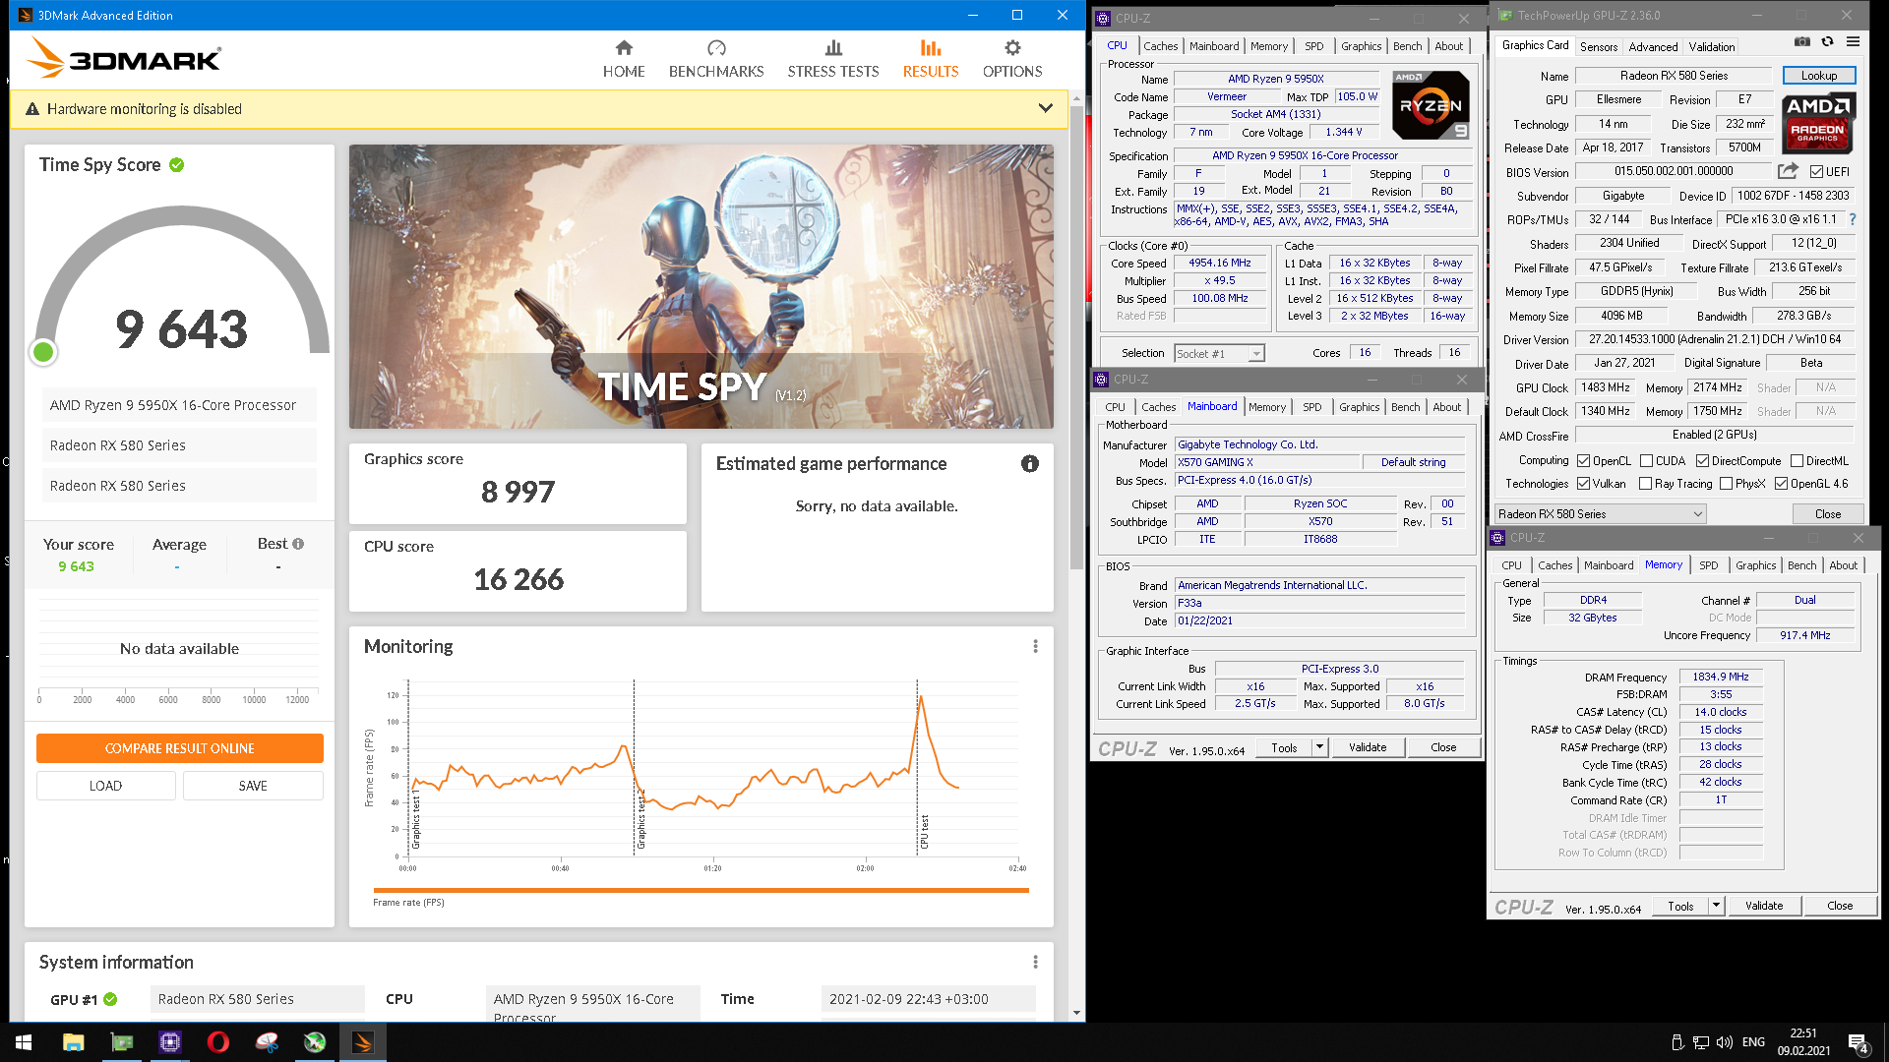Open File Explorer from the taskbar
Image resolution: width=1889 pixels, height=1062 pixels.
pyautogui.click(x=73, y=1042)
